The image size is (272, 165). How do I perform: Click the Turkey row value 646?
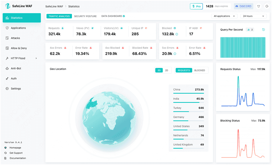click(x=201, y=108)
